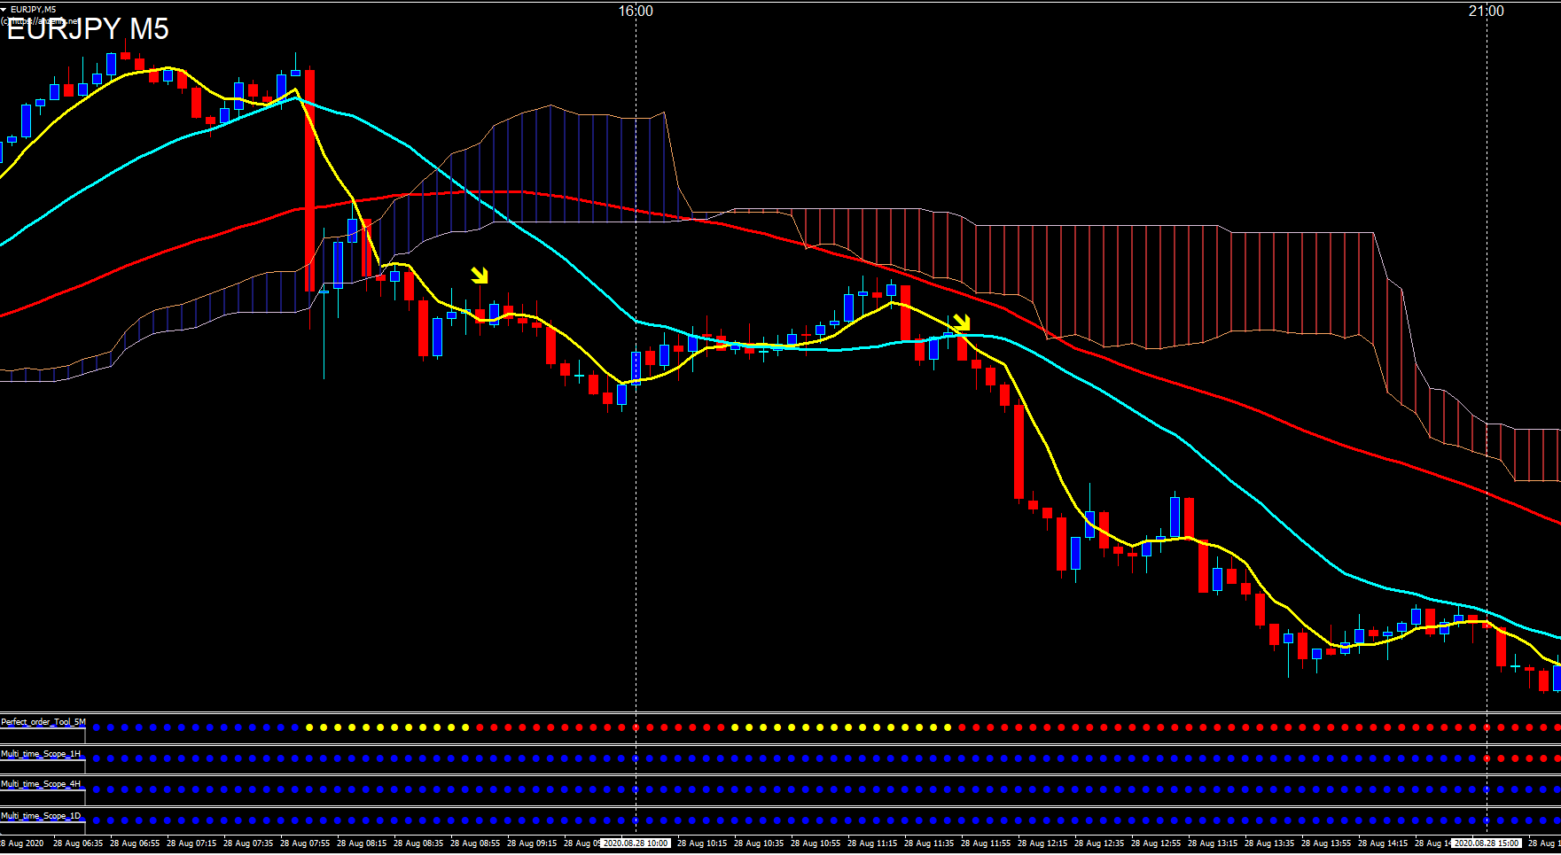Click the 28 Aug 2020 date label
The image size is (1561, 855).
click(22, 843)
